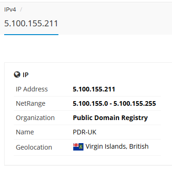This screenshot has width=172, height=169.
Task: Click the IP Address row label
Action: pos(32,89)
